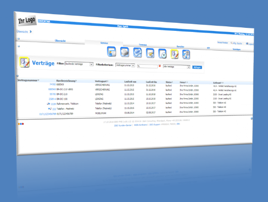Image resolution: width=268 pixels, height=202 pixels.
Task: Switch to the Übersicht tab
Action: pos(60,41)
